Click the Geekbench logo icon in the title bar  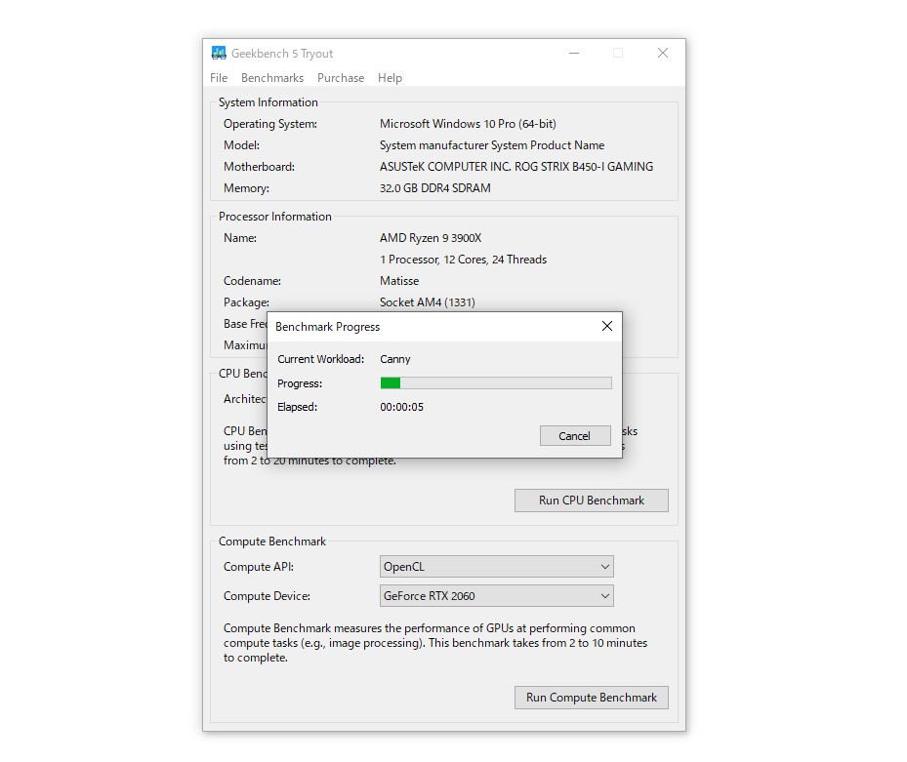(x=217, y=53)
